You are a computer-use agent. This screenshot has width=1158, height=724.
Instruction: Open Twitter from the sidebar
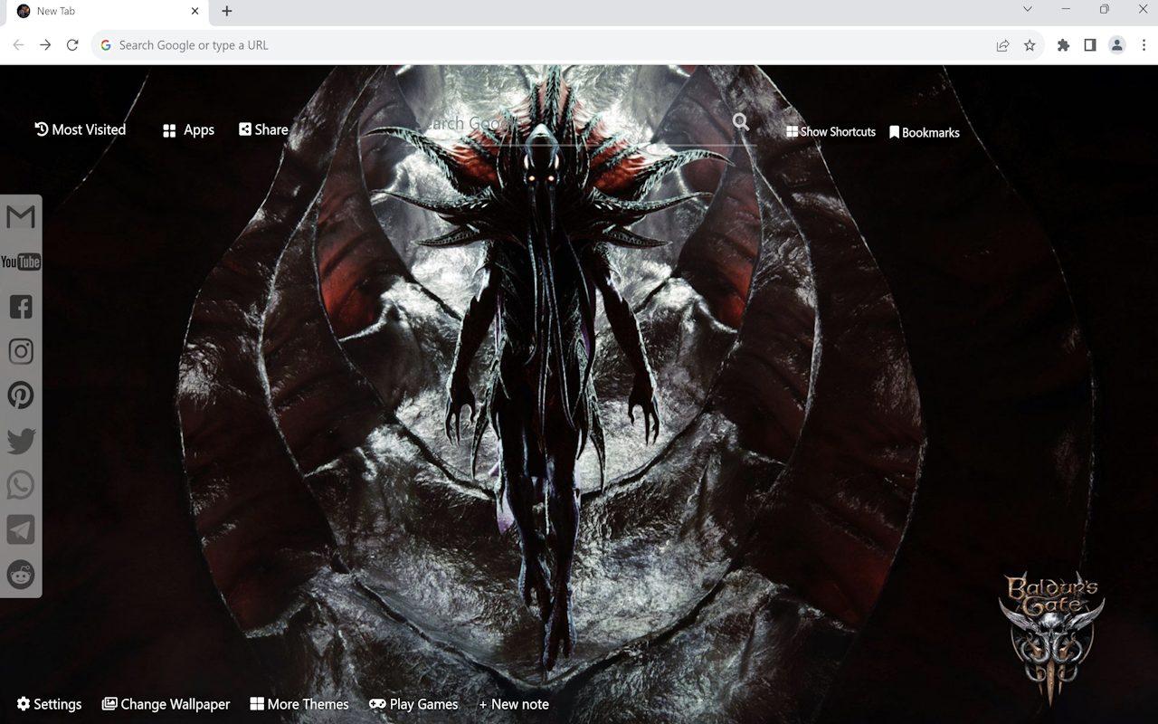[x=21, y=441]
